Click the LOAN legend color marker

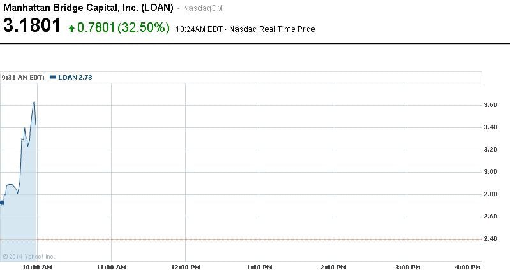(52, 76)
